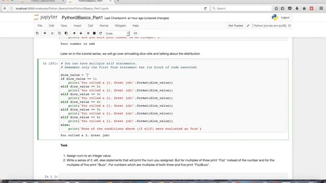Image resolution: width=326 pixels, height=183 pixels.
Task: Open the View menu
Action: click(x=64, y=25)
